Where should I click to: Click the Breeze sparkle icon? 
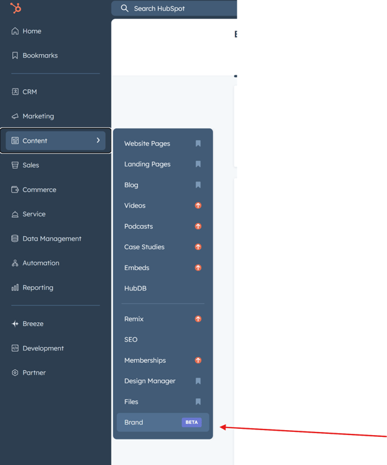[15, 324]
